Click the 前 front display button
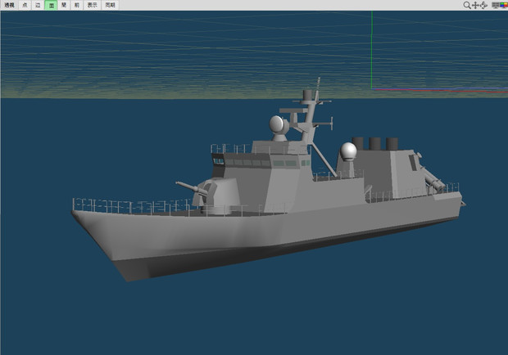This screenshot has height=355, width=508. click(77, 5)
